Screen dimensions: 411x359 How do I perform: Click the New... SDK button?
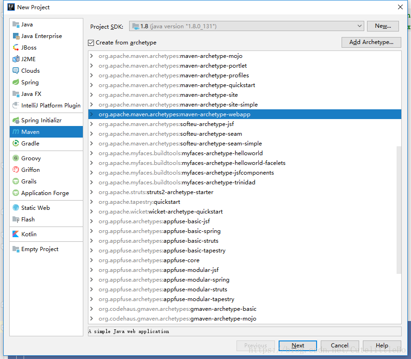point(383,26)
